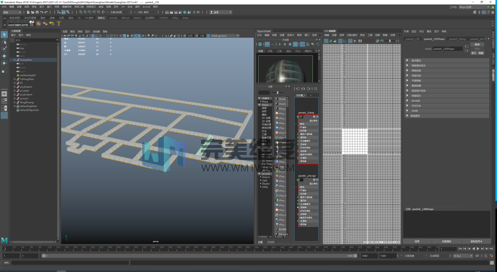Click the material preview sphere thumbnail

coord(286,69)
